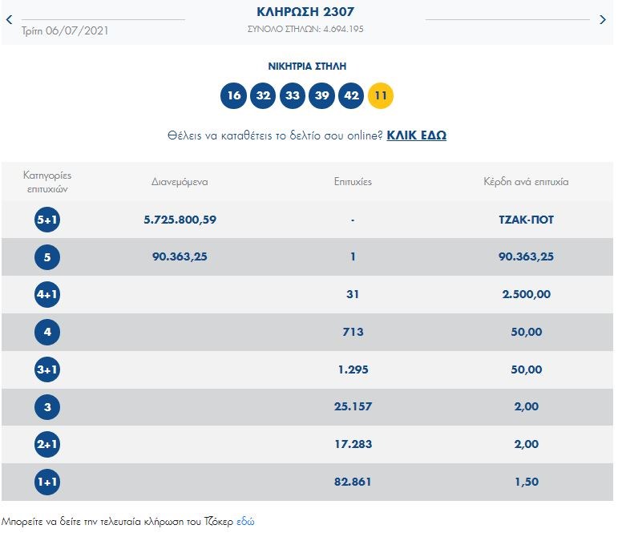Image resolution: width=626 pixels, height=545 pixels.
Task: Click winning number ball 42
Action: pyautogui.click(x=351, y=96)
